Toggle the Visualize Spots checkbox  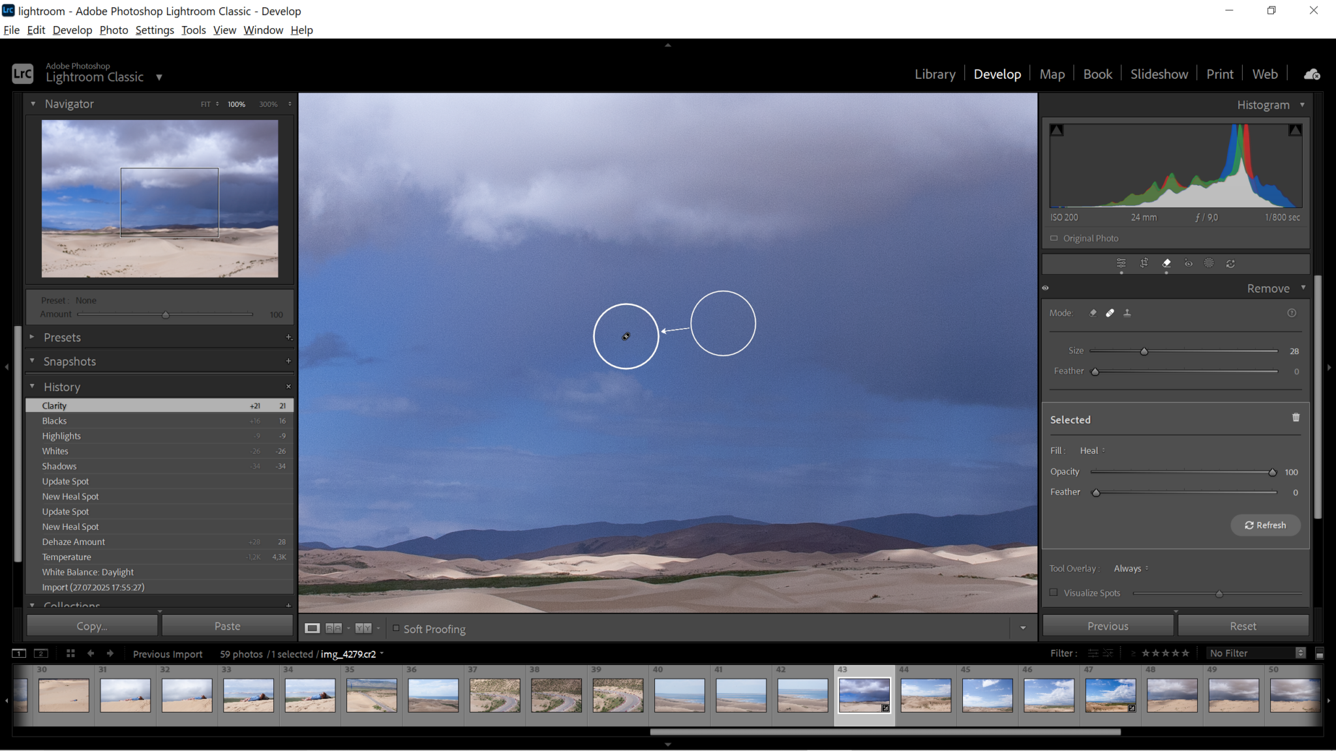[1054, 592]
